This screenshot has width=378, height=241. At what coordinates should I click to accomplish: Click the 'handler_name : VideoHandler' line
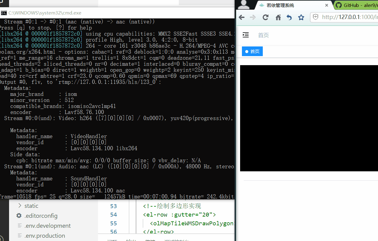pyautogui.click(x=61, y=136)
